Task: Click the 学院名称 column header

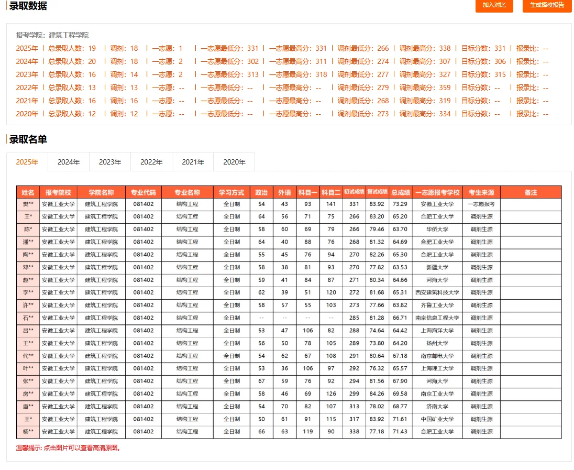Action: [x=102, y=192]
